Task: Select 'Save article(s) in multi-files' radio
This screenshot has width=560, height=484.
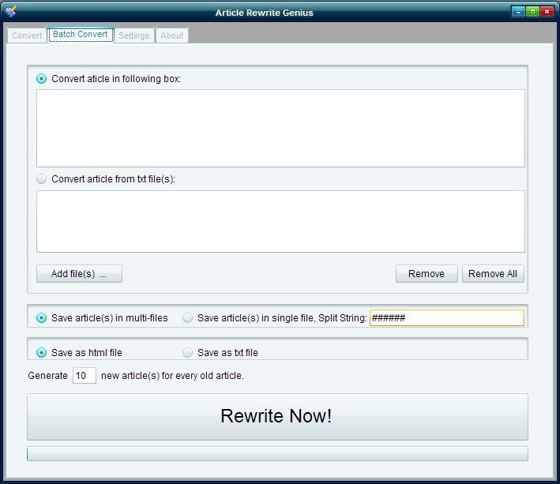Action: pos(42,318)
